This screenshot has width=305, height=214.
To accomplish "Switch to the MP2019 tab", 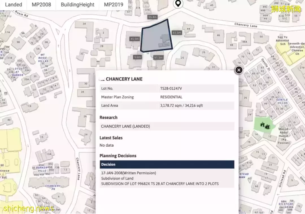I will coord(114,5).
